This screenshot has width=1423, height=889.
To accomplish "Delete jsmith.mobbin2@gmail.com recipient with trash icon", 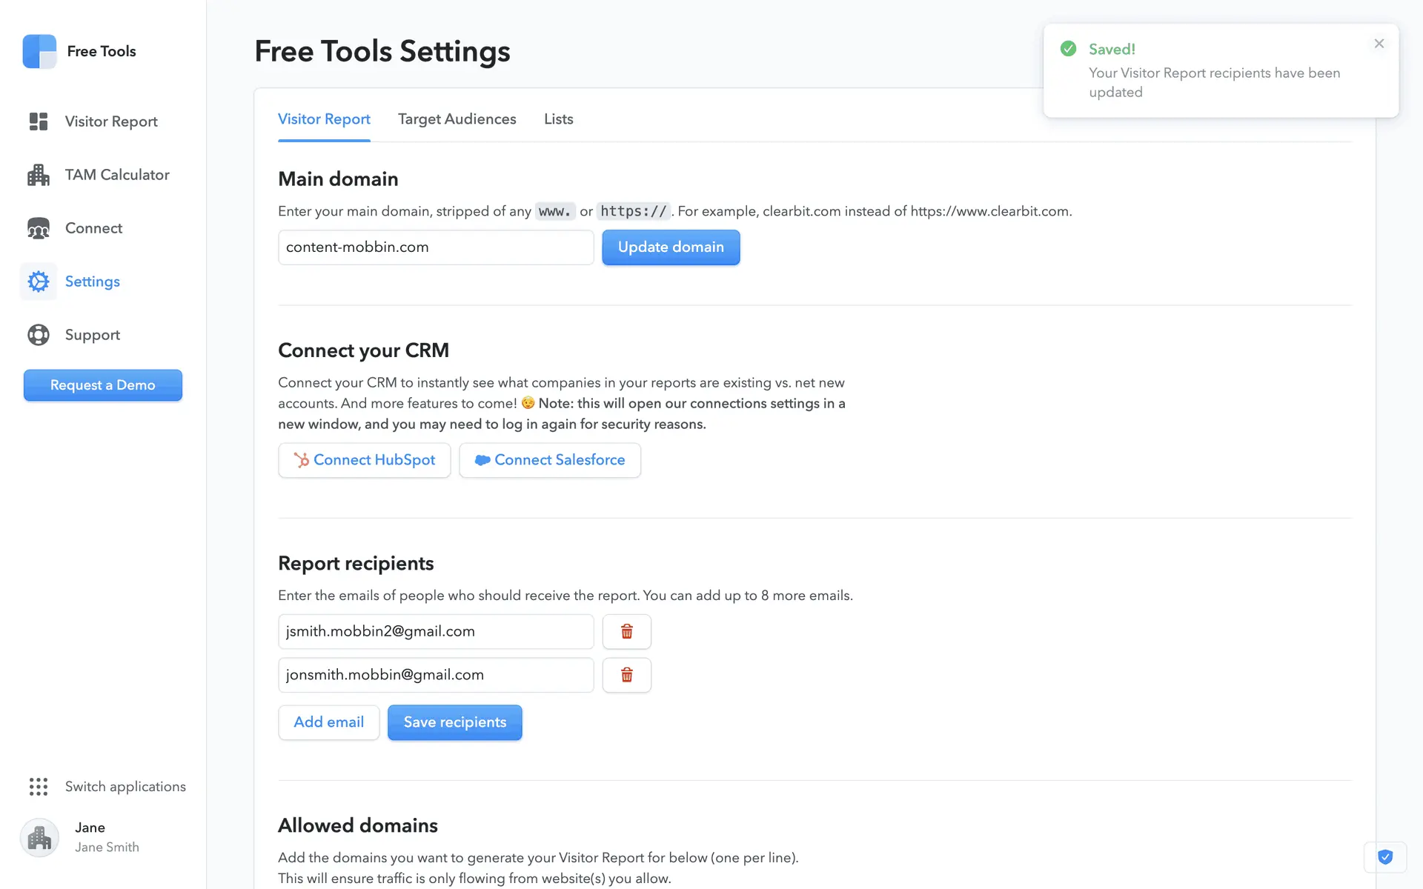I will click(626, 631).
